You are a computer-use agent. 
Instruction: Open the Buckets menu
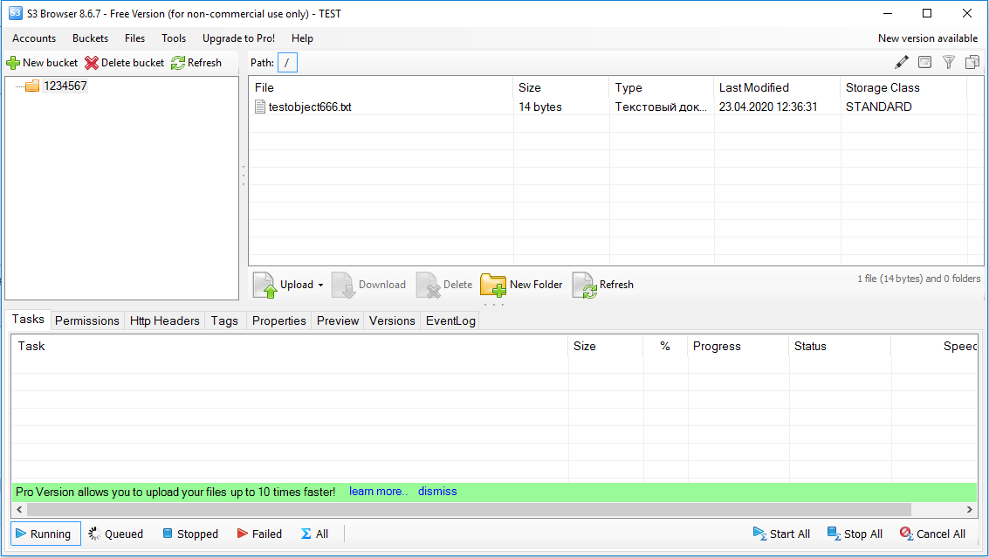click(x=90, y=38)
